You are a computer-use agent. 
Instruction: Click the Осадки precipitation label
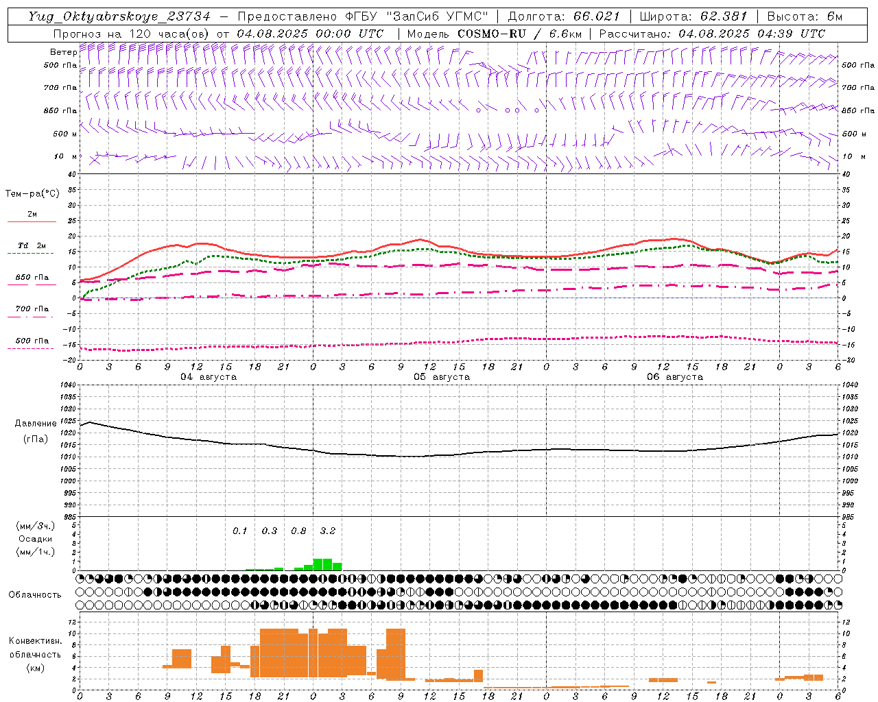(36, 539)
